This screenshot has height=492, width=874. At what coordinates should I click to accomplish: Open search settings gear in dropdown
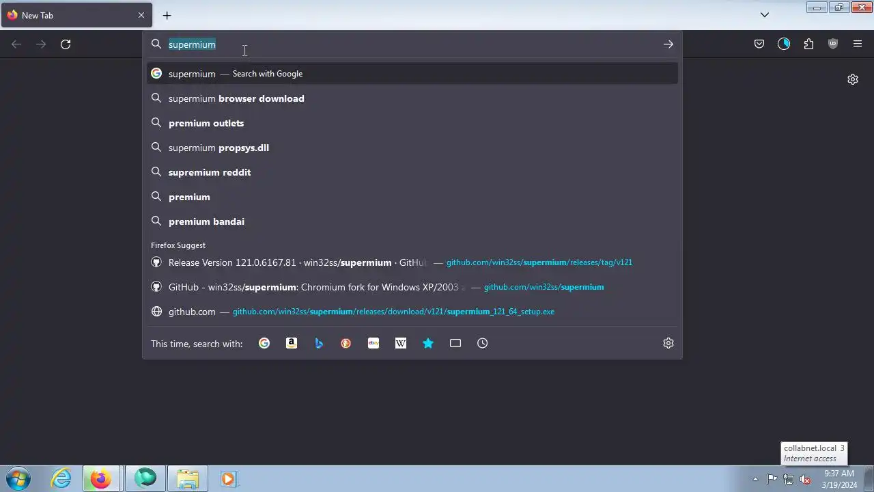(668, 344)
